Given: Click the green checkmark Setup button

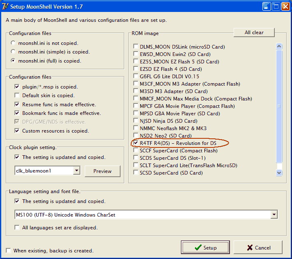Looking at the screenshot, I should pos(205,247).
